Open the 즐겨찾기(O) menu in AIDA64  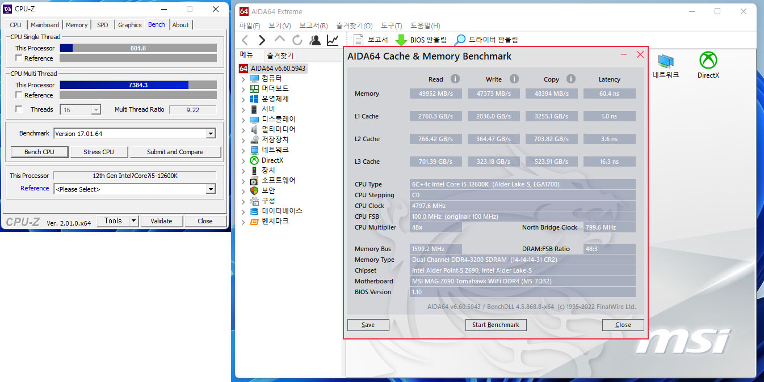click(x=354, y=26)
